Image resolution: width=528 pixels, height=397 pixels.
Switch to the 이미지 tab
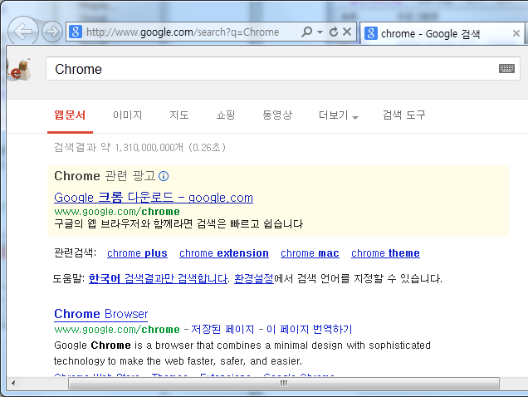(128, 115)
